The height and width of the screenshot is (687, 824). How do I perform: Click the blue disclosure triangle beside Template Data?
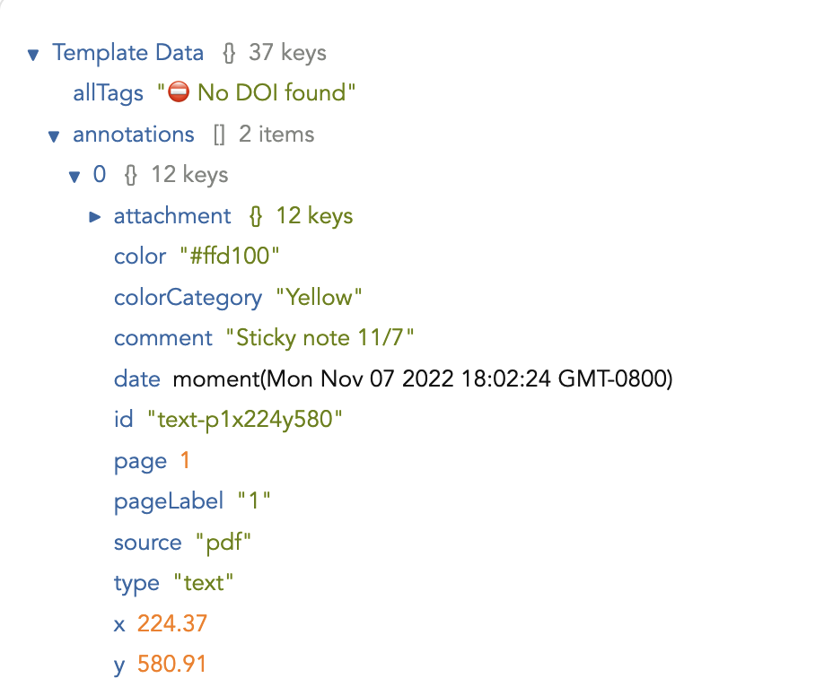[x=32, y=54]
